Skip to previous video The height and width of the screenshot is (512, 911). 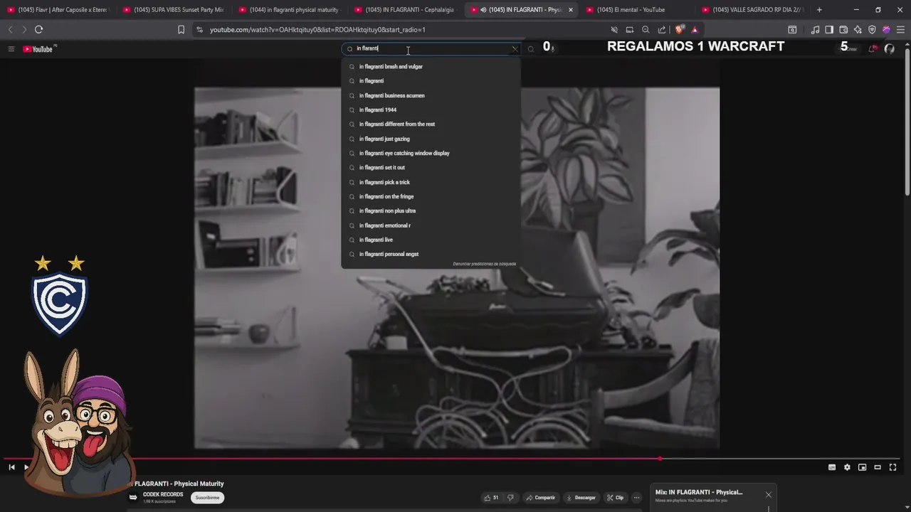(x=11, y=467)
